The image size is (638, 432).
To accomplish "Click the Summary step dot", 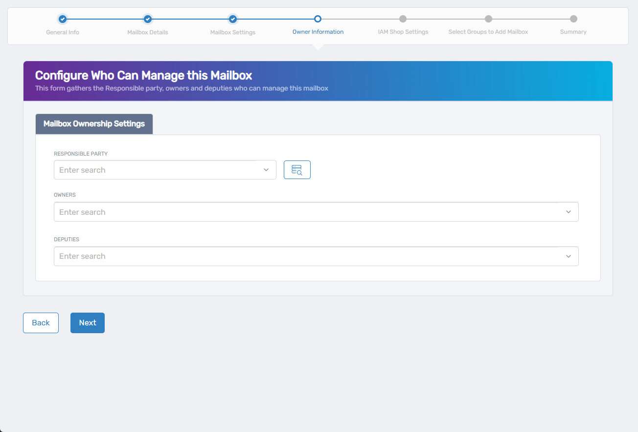I will (573, 19).
